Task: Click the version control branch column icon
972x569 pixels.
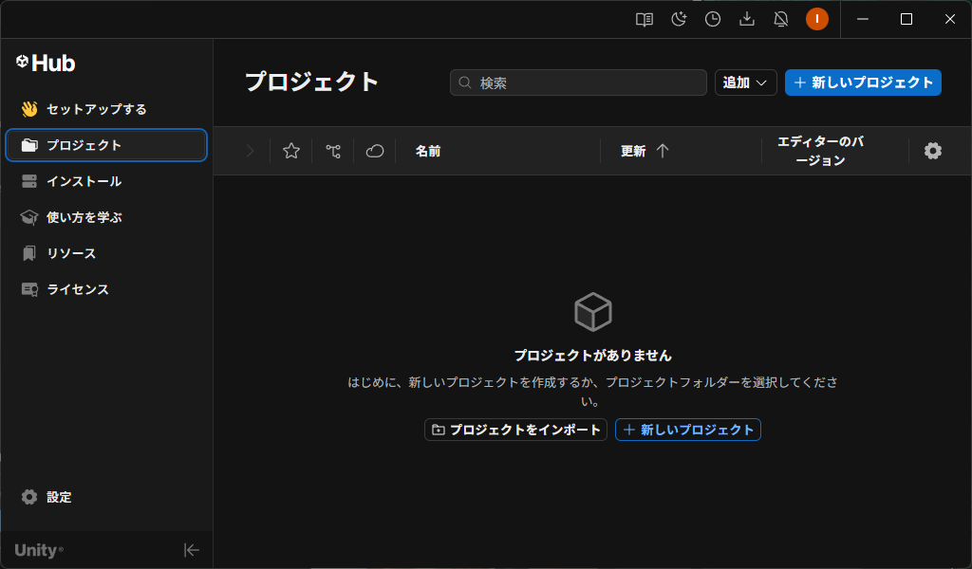Action: click(333, 151)
